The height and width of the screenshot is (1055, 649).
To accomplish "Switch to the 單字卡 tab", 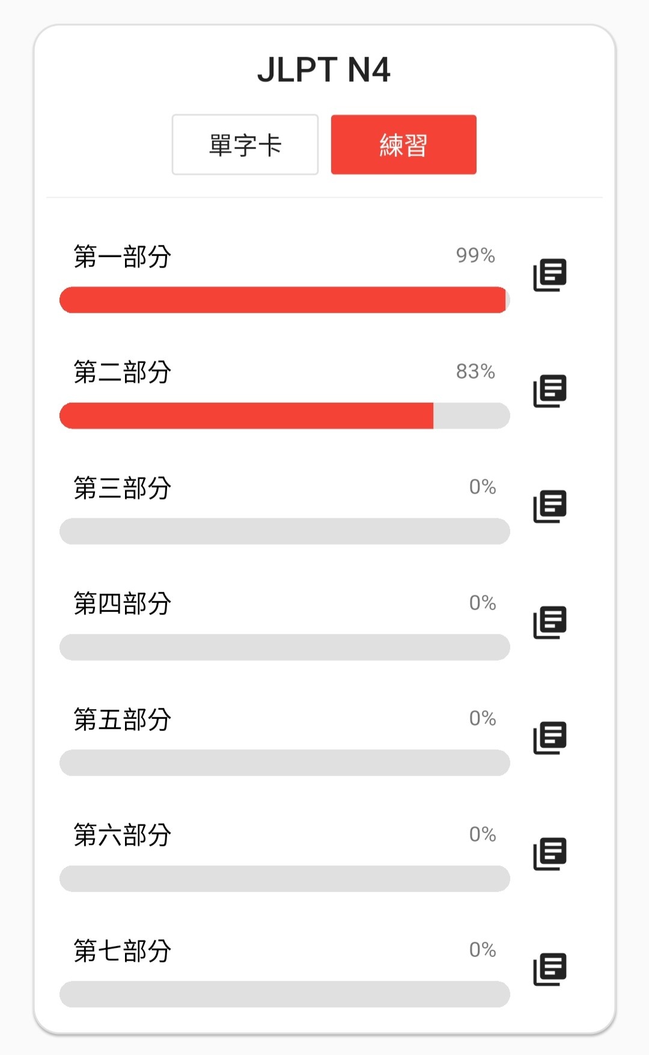I will point(245,145).
